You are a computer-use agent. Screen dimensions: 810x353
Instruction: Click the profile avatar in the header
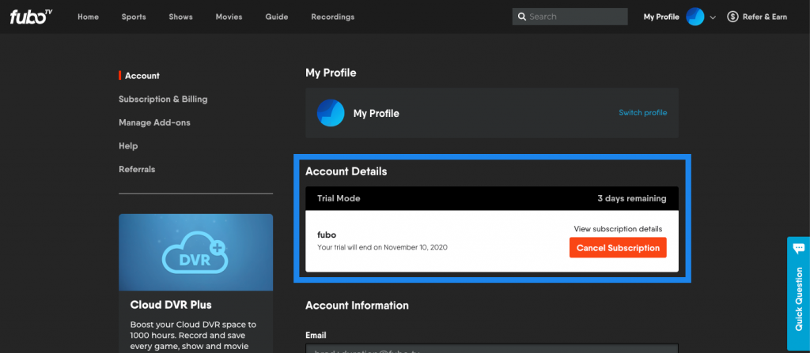(695, 17)
